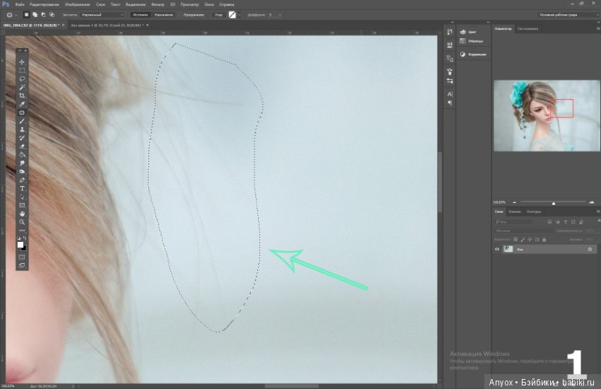Image resolution: width=601 pixels, height=389 pixels.
Task: Select the Brush tool
Action: click(22, 121)
